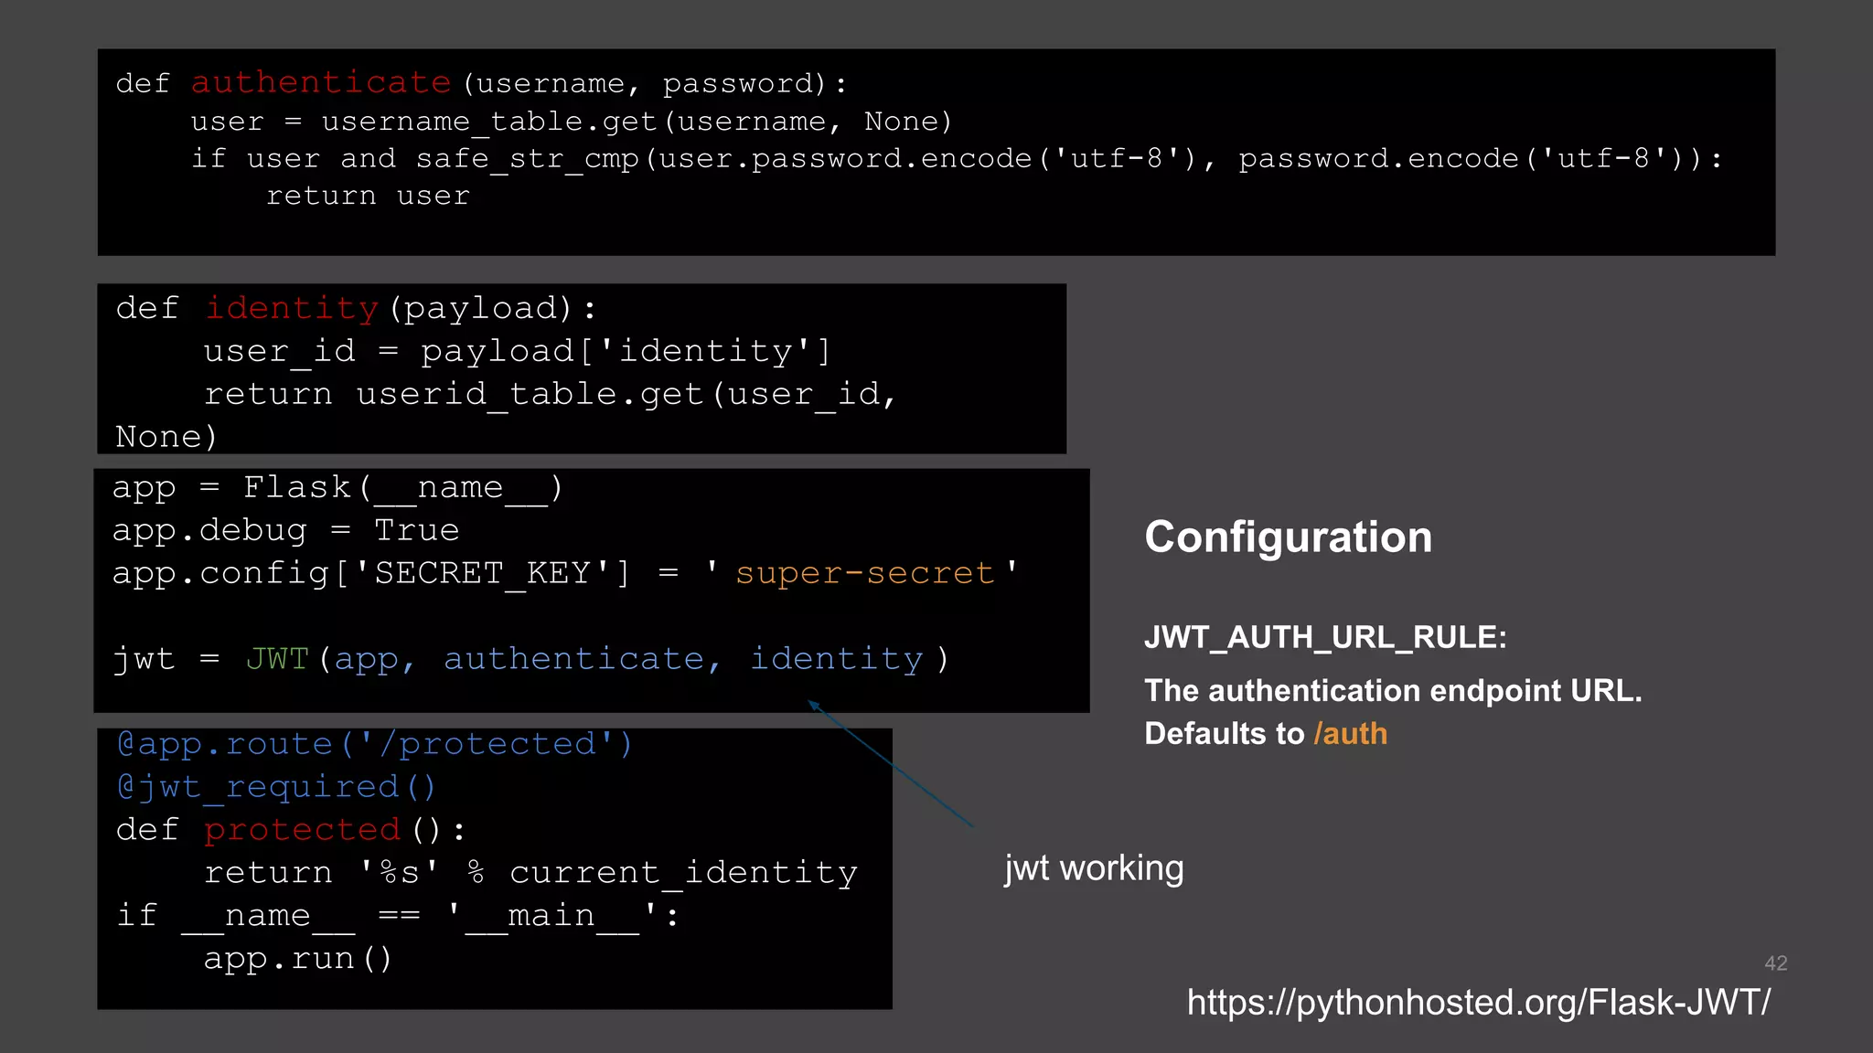
Task: Click the safe_str_cmp call in the code
Action: tap(528, 159)
